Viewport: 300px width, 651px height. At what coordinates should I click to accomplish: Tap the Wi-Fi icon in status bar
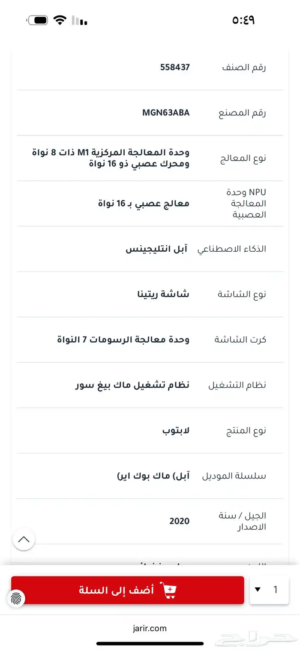(60, 20)
